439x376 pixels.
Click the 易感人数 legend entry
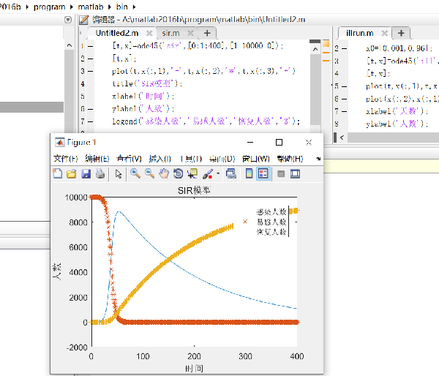point(271,222)
